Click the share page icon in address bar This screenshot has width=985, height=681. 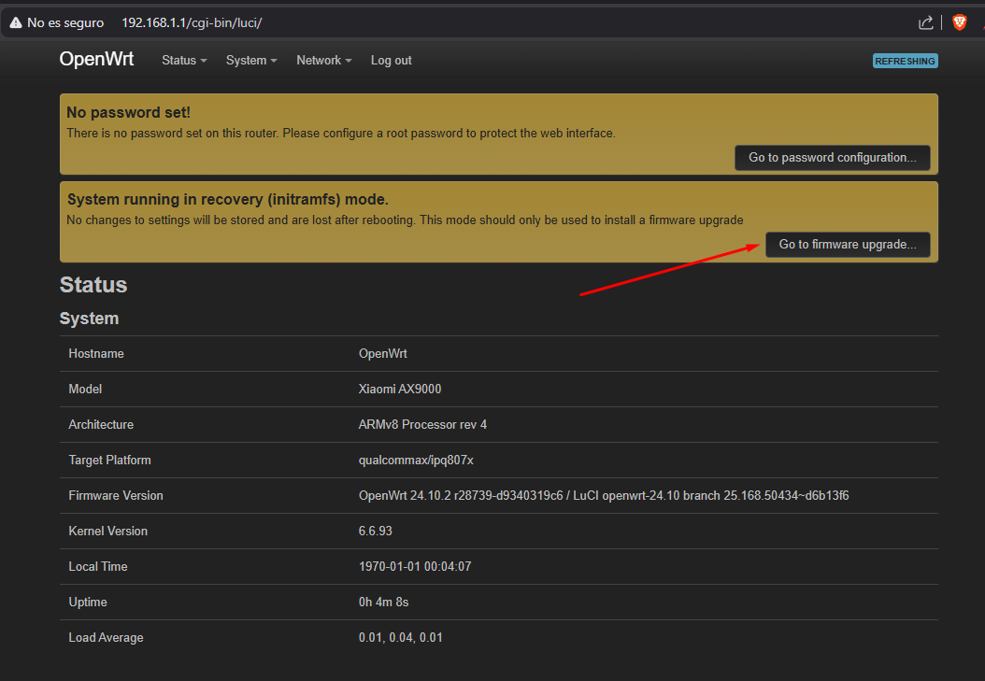point(926,22)
